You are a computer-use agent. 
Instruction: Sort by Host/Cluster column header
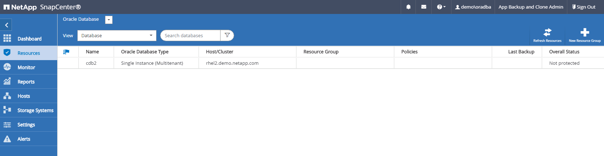[220, 52]
